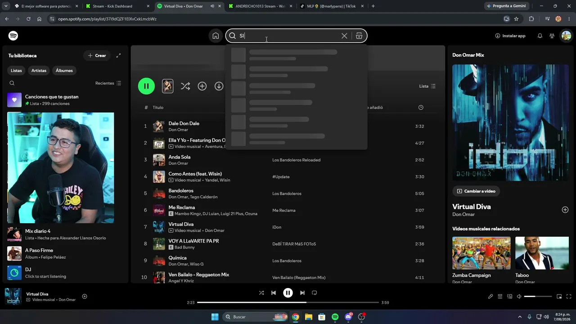The image size is (576, 324).
Task: Add Virtual Diva to liked in right panel
Action: (x=565, y=210)
